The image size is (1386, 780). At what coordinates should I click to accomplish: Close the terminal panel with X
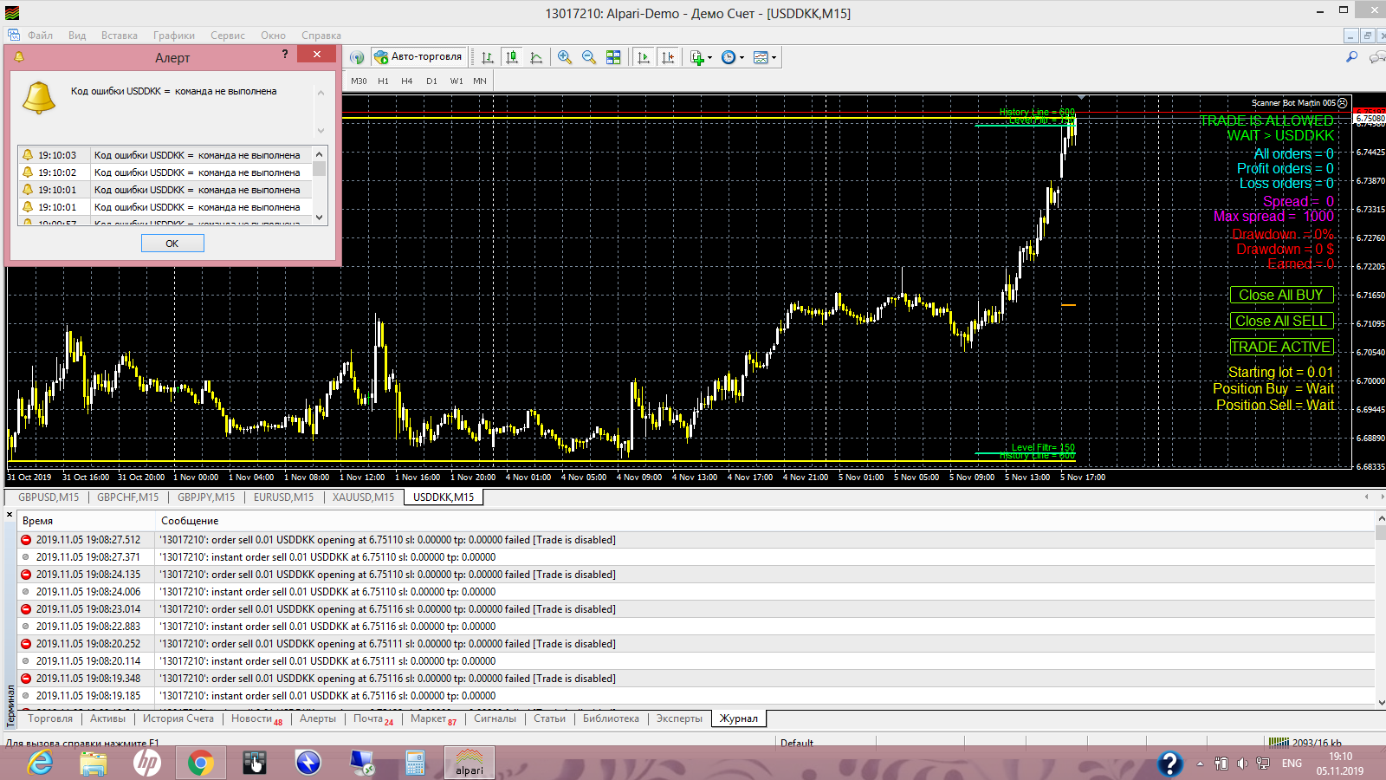coord(10,515)
